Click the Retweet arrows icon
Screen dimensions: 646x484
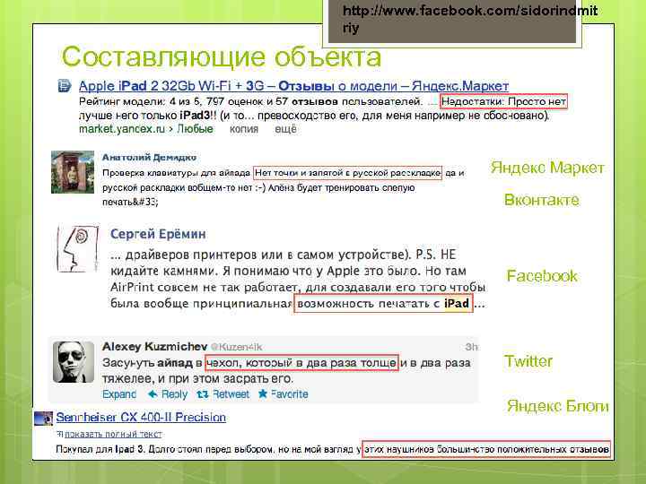202,394
